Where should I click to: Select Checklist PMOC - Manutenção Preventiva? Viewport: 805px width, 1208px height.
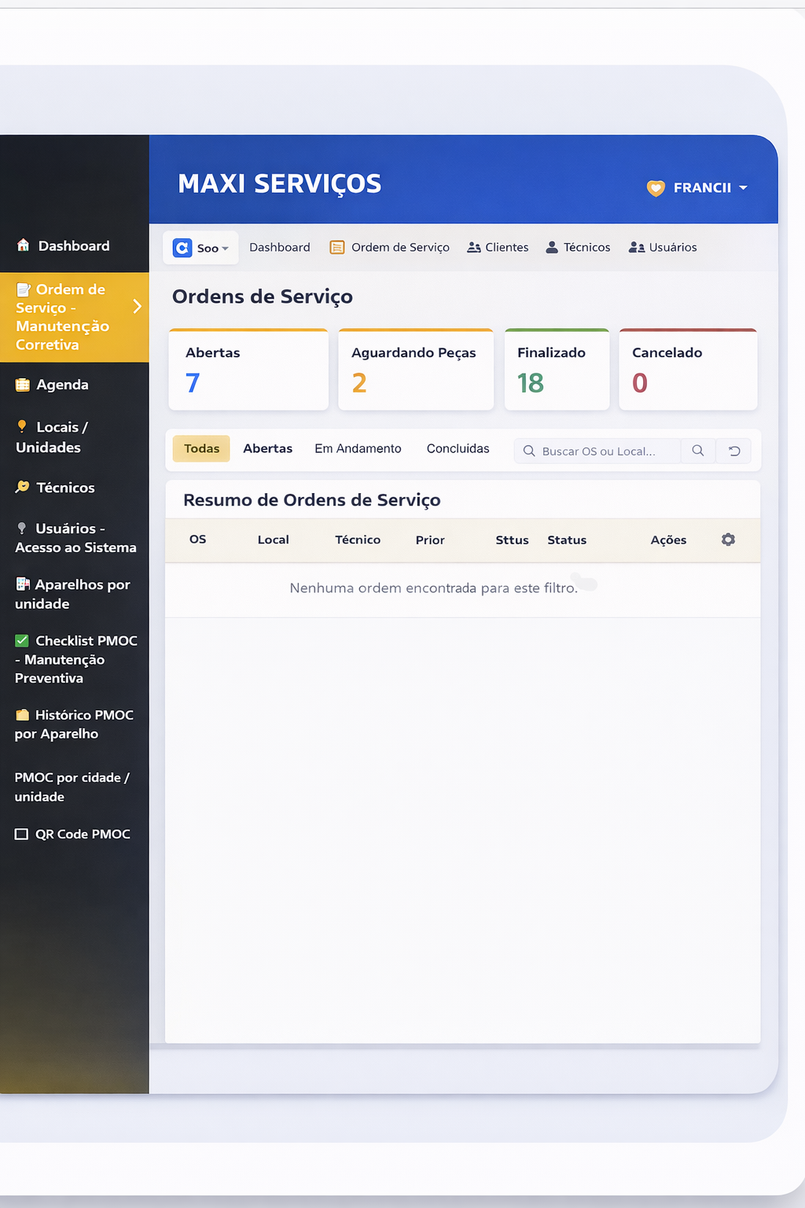click(75, 659)
